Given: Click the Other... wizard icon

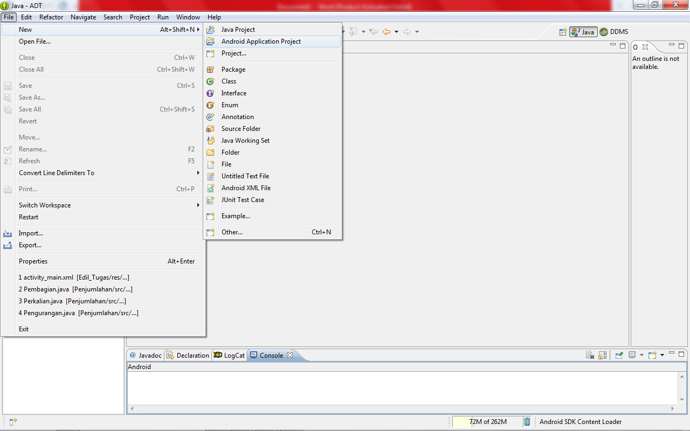Looking at the screenshot, I should pos(210,232).
